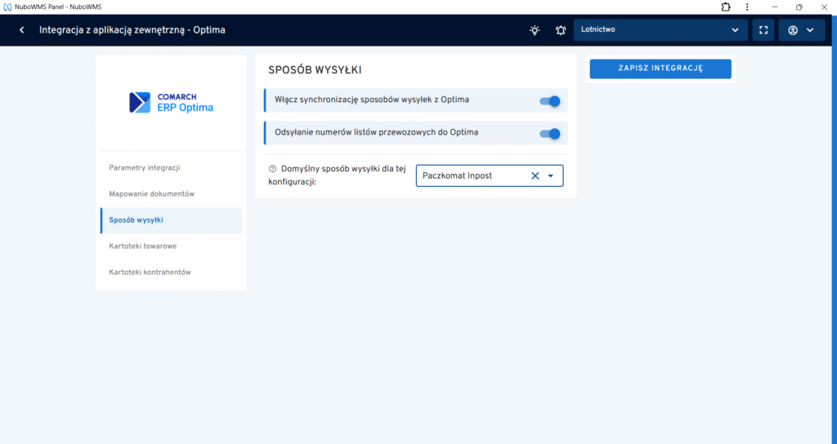Viewport: 837px width, 444px height.
Task: Open the notifications bell icon
Action: coord(561,30)
